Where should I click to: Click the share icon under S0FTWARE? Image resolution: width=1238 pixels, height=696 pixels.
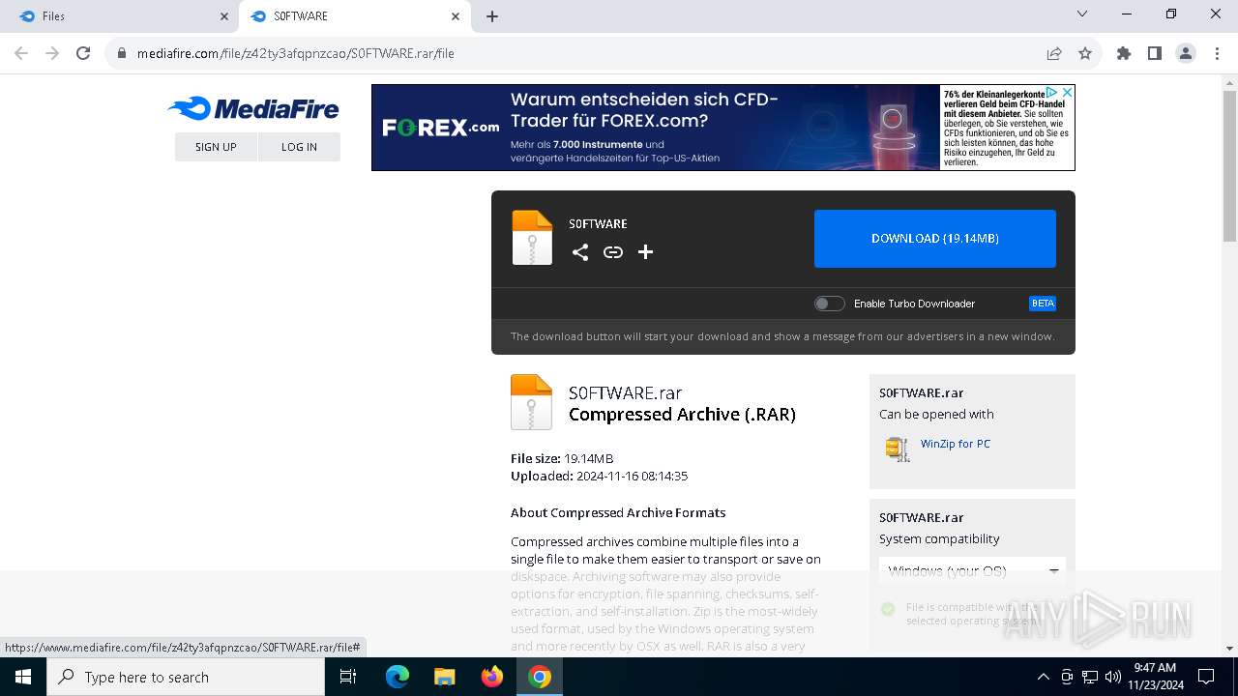coord(580,252)
